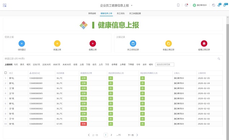
Task: Filter records by 今天
Action: (x=16, y=65)
